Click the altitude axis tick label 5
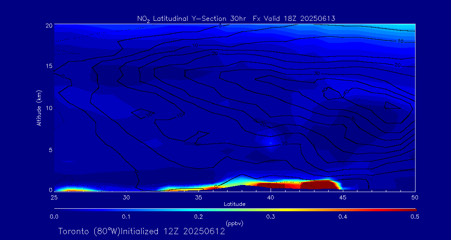Screen dimensions: 451x240 [51, 150]
